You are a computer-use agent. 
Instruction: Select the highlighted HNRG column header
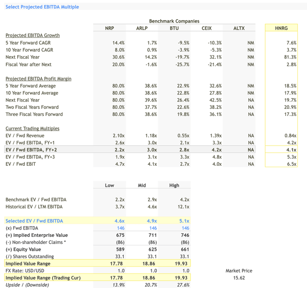pyautogui.click(x=282, y=28)
